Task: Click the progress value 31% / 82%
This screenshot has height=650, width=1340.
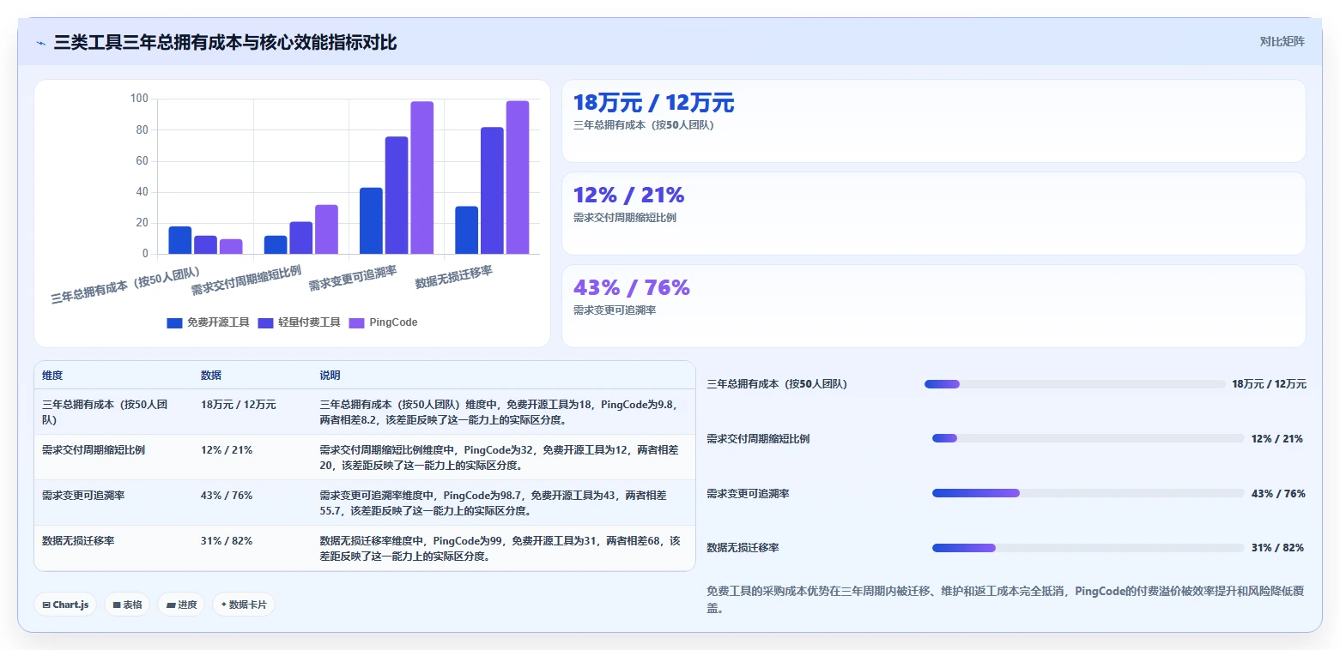Action: 1278,548
